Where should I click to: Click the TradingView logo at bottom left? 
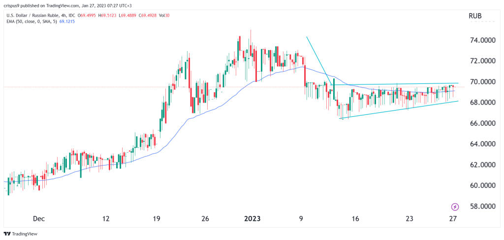[20, 234]
